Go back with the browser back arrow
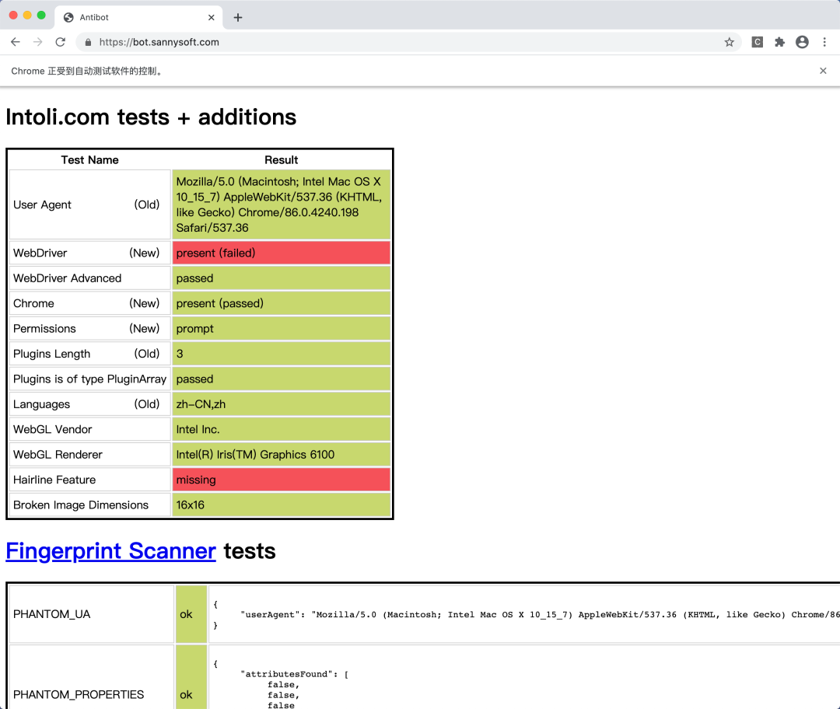Viewport: 840px width, 709px height. pyautogui.click(x=15, y=42)
